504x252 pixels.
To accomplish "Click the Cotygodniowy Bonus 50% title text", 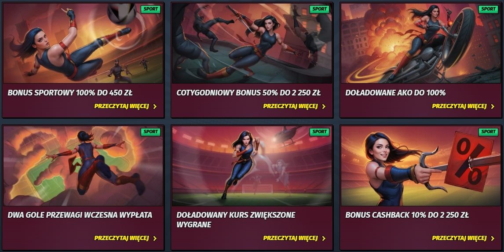I will coord(248,93).
